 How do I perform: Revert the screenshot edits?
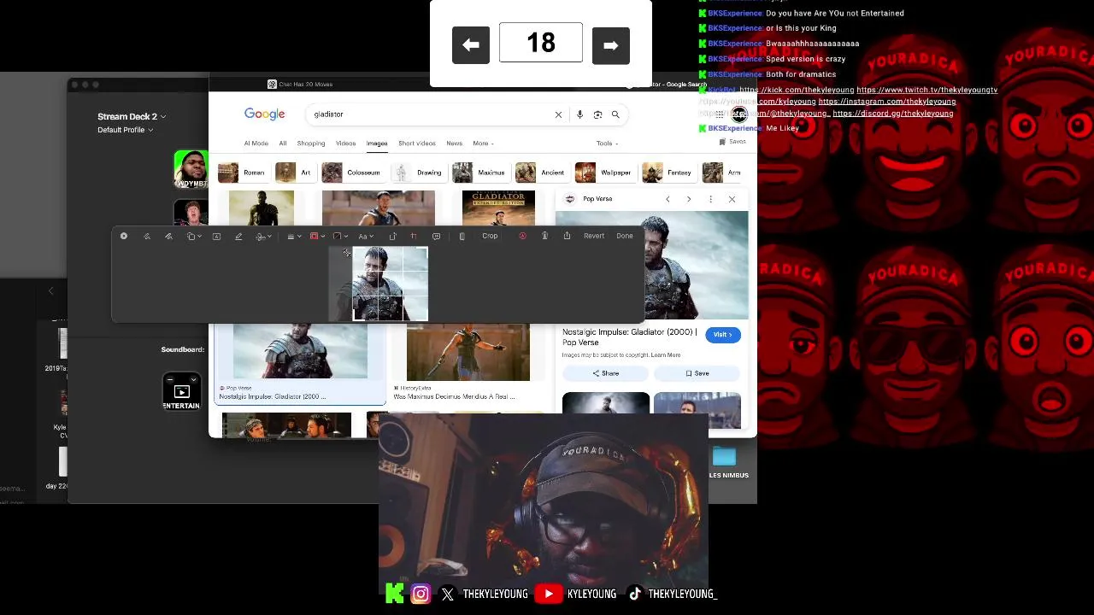pos(594,236)
